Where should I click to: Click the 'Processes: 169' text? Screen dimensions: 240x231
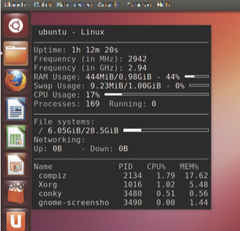click(67, 104)
